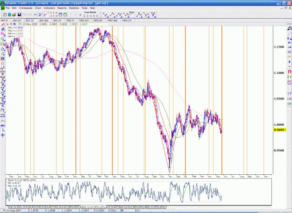Screen dimensions: 292x213
Task: Click the first blue down-swing tool
Action: [106, 14]
